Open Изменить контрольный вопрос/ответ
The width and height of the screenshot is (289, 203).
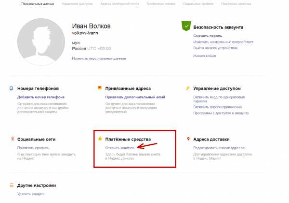coord(223,42)
